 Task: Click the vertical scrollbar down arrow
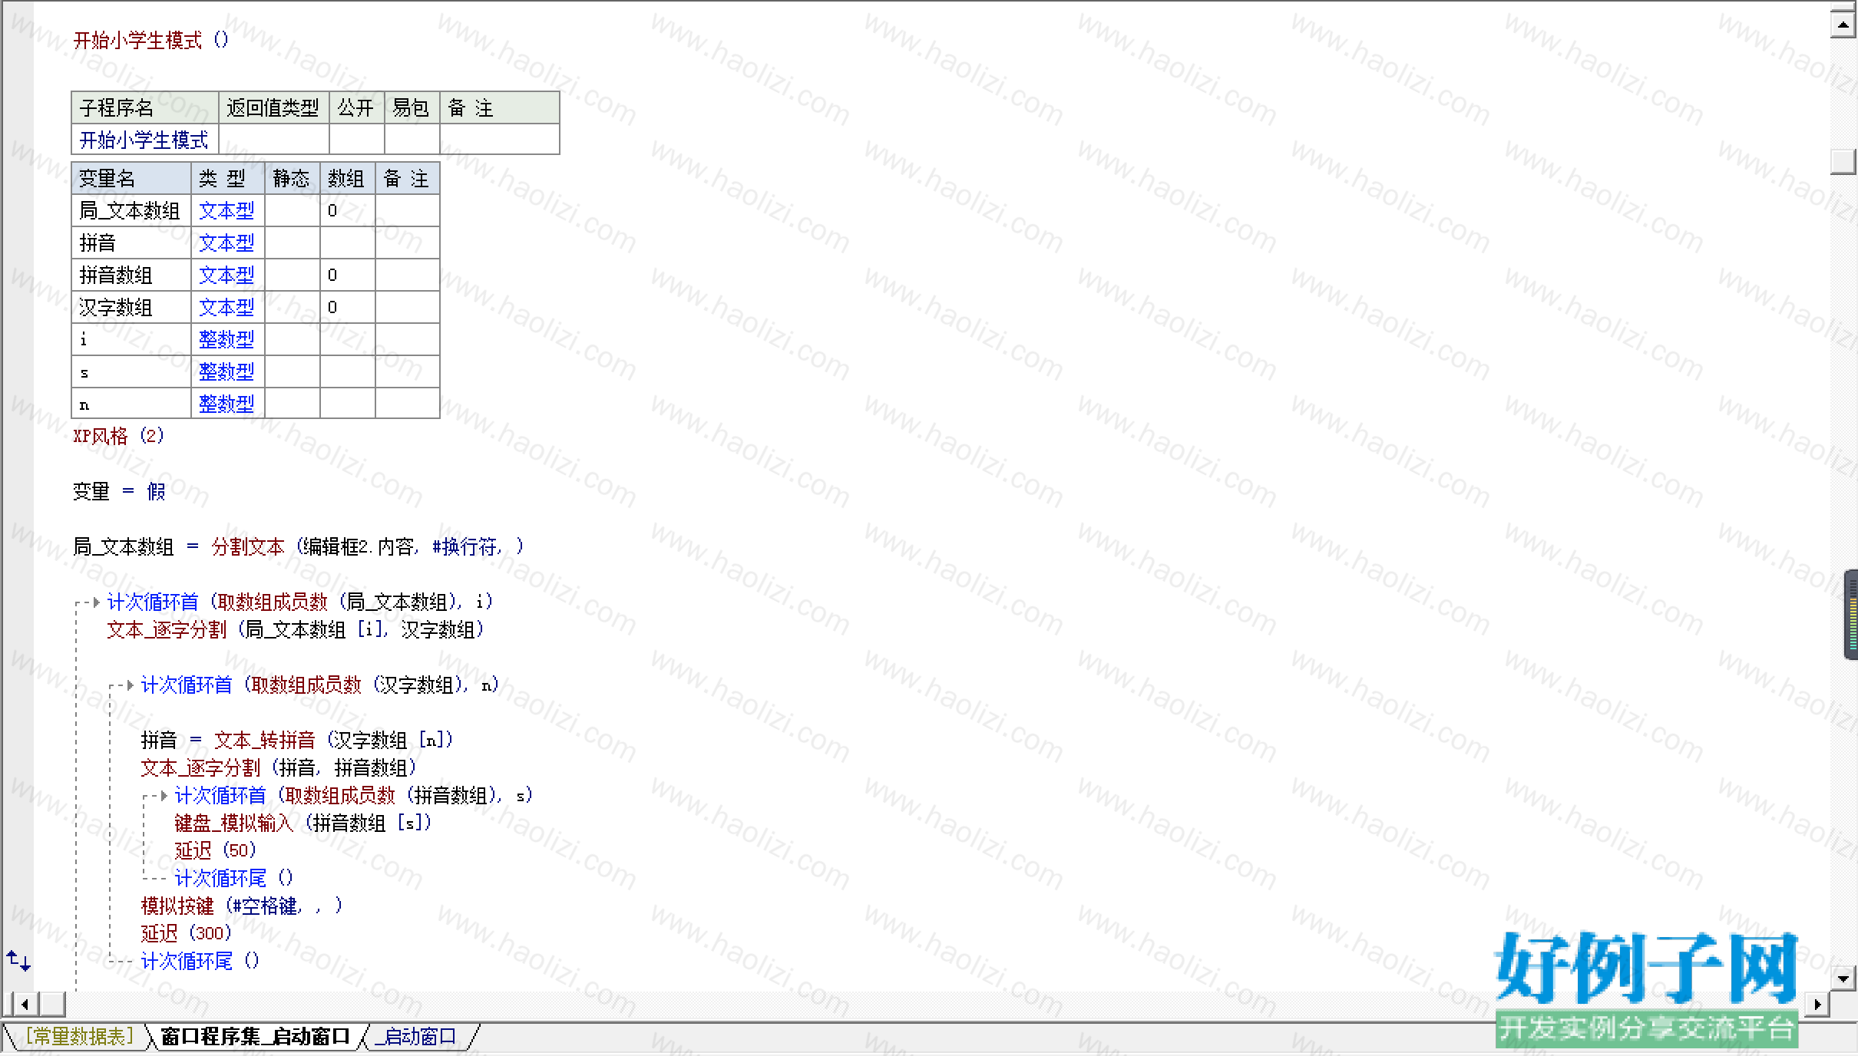[x=1843, y=978]
